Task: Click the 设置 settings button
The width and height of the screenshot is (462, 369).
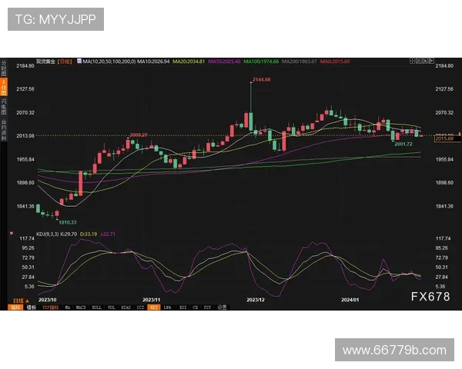Action: [223, 306]
